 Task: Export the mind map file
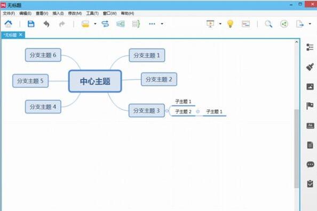(300, 24)
